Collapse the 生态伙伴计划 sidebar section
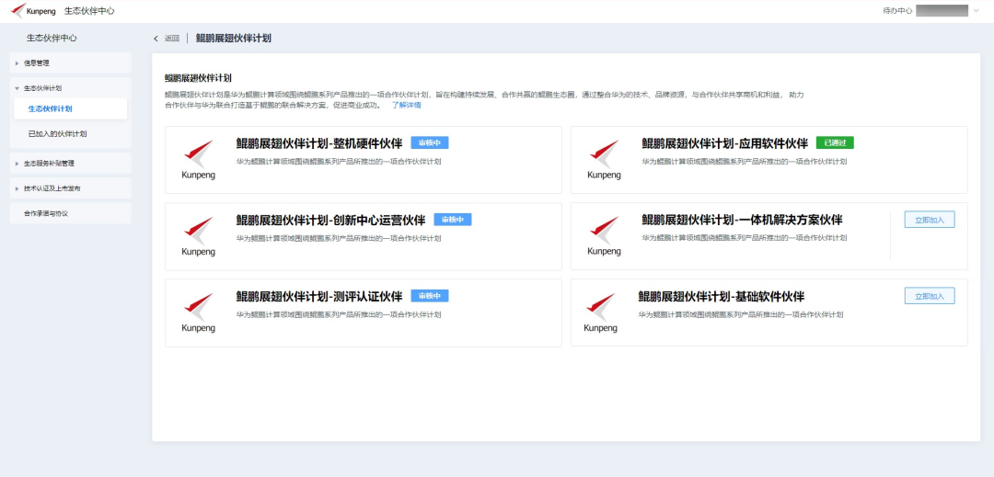 (x=71, y=88)
